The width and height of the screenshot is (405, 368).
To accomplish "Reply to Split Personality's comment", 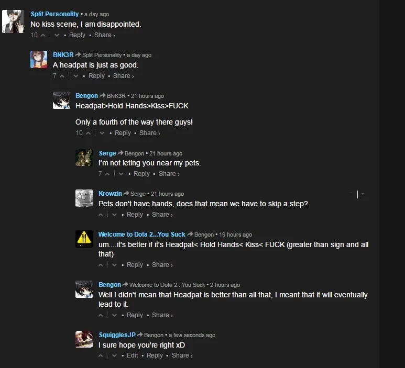I will pyautogui.click(x=77, y=35).
